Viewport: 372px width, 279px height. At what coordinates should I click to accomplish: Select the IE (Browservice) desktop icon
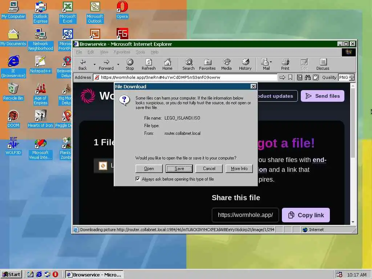click(13, 67)
